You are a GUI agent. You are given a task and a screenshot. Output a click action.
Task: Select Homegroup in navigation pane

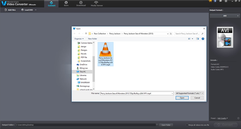coord(83,86)
